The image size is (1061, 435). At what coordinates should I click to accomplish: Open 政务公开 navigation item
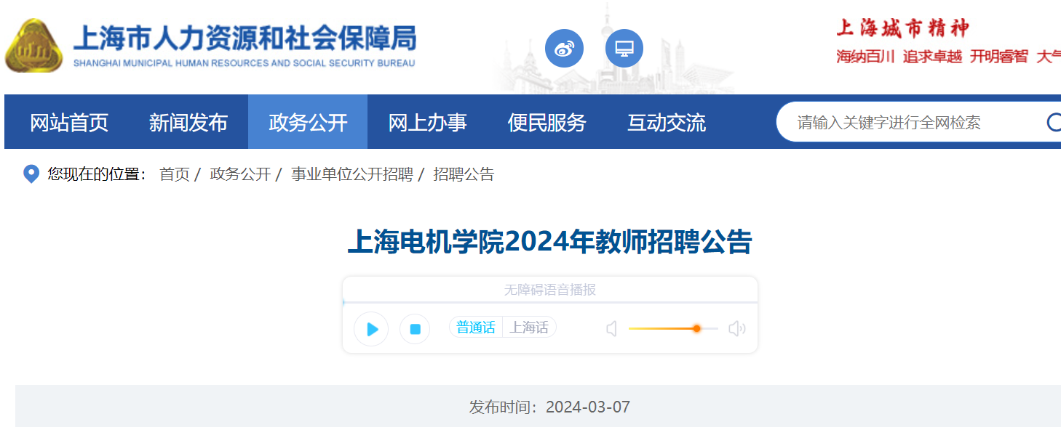point(308,122)
